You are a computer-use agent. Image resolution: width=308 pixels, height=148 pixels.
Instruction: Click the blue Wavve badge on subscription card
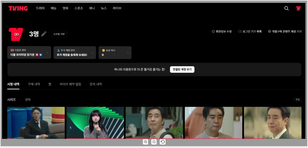[x=41, y=55]
